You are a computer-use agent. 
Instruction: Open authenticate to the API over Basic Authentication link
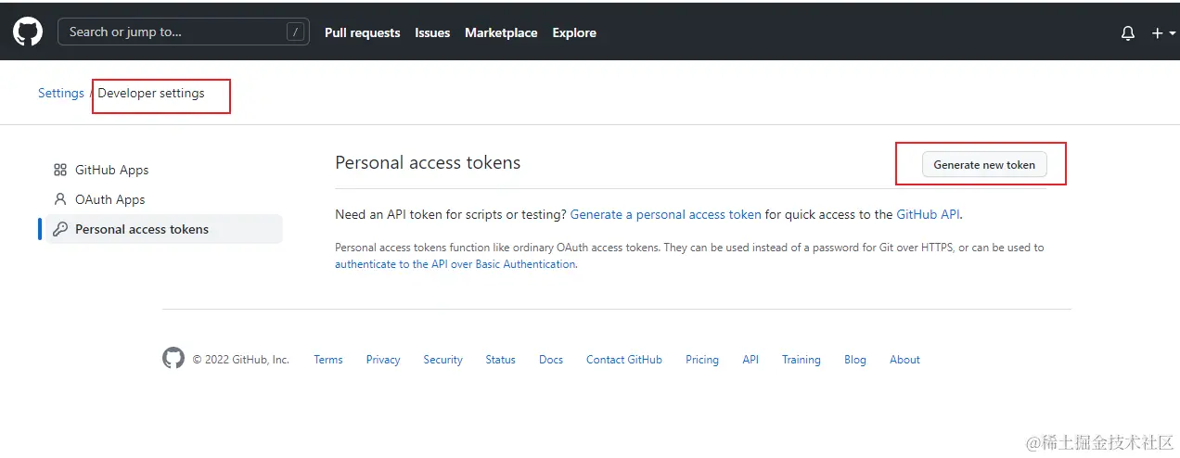point(455,264)
